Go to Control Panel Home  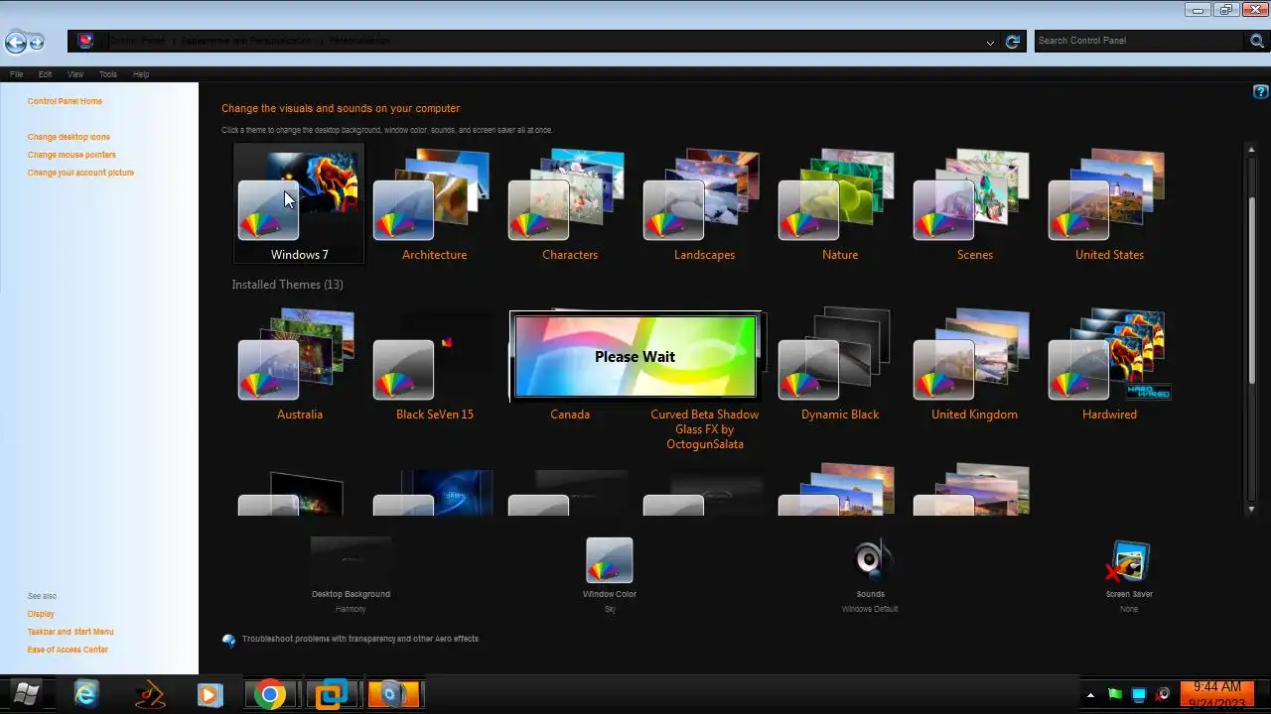click(x=65, y=101)
